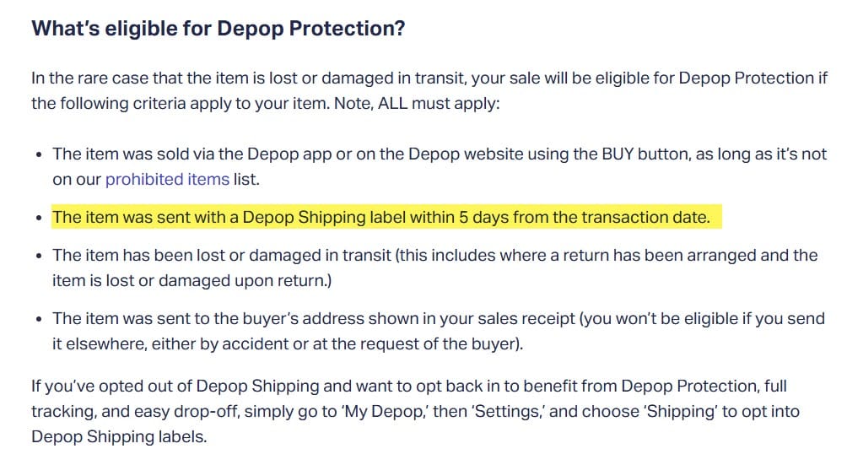Image resolution: width=847 pixels, height=465 pixels.
Task: Click the "What's eligible for Depop Protection?" heading
Action: coord(218,29)
